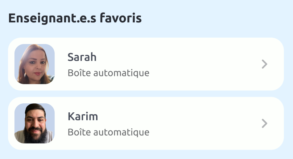Click 'Boîte automatique' under Sarah
This screenshot has width=293, height=159.
108,73
